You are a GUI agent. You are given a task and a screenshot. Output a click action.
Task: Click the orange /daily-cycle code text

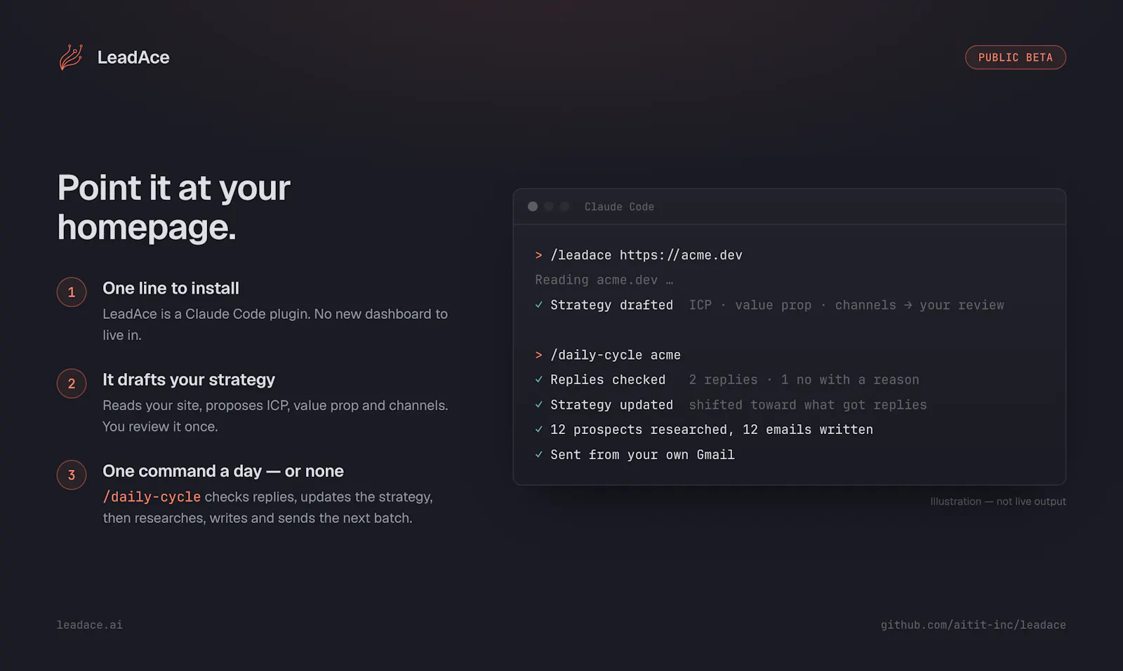click(152, 497)
